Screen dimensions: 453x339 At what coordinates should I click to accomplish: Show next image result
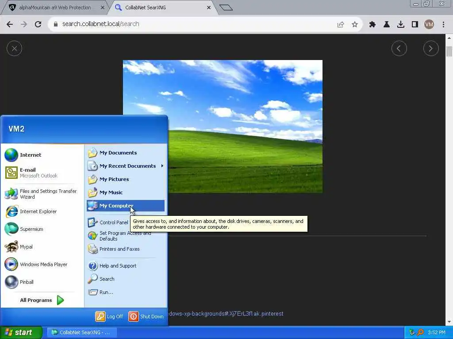pos(431,49)
